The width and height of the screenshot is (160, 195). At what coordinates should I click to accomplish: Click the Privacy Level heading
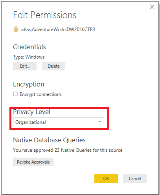click(x=31, y=112)
